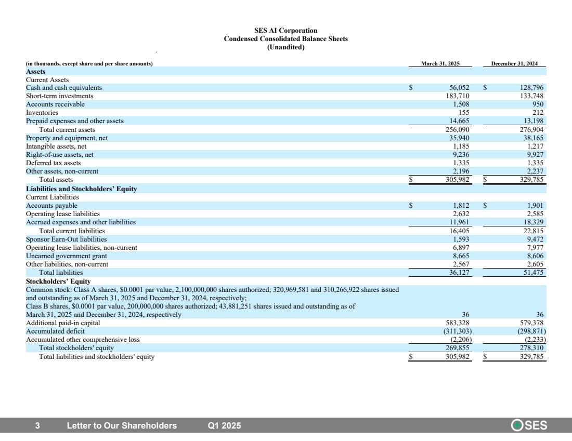Click the value 14,665
Image resolution: width=572 pixels, height=441 pixels.
coord(459,121)
